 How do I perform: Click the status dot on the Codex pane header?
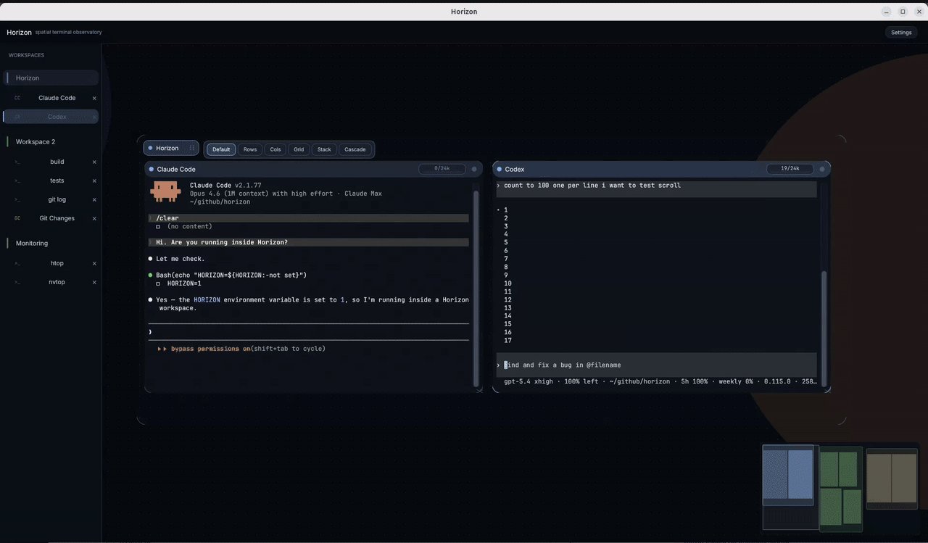pyautogui.click(x=500, y=168)
